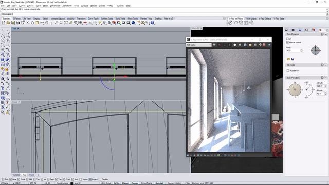Click the sun altitude arc dial
Screen dimensions: 329x185
click(309, 90)
